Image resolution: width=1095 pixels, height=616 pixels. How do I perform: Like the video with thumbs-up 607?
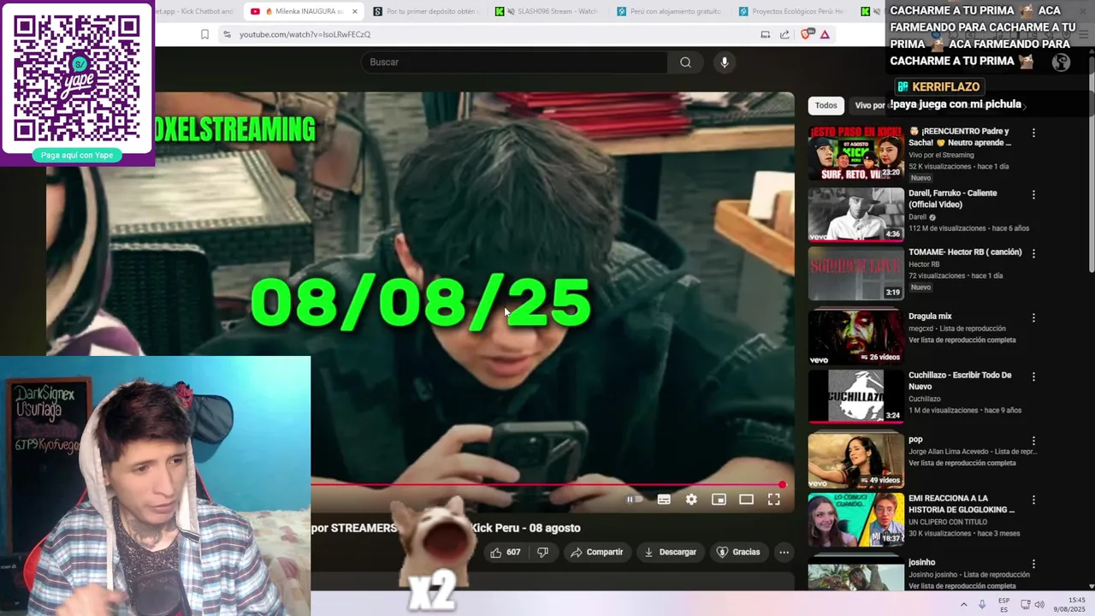tap(505, 552)
